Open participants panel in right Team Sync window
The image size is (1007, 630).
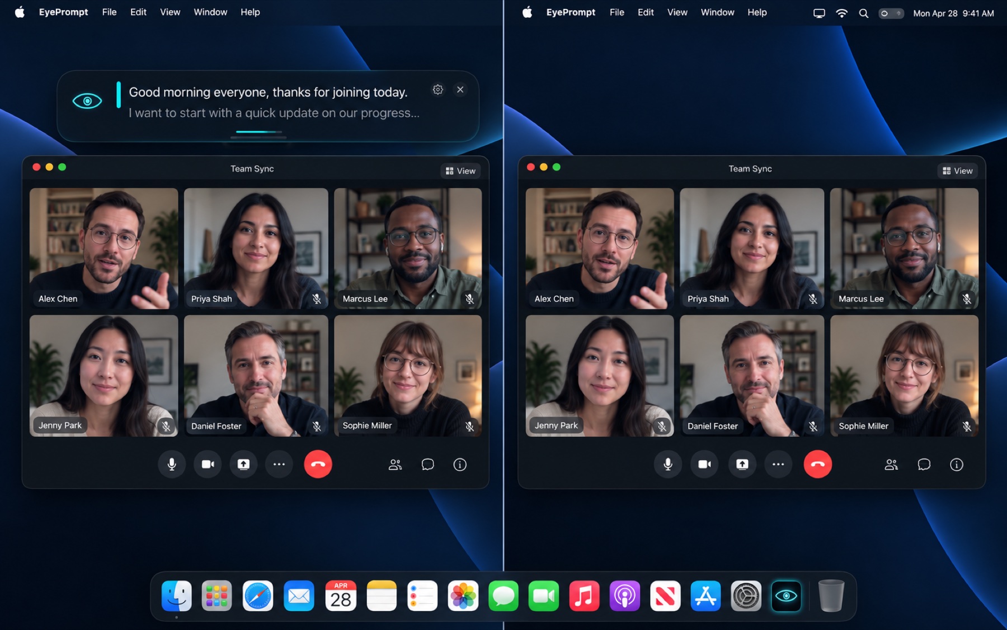891,464
